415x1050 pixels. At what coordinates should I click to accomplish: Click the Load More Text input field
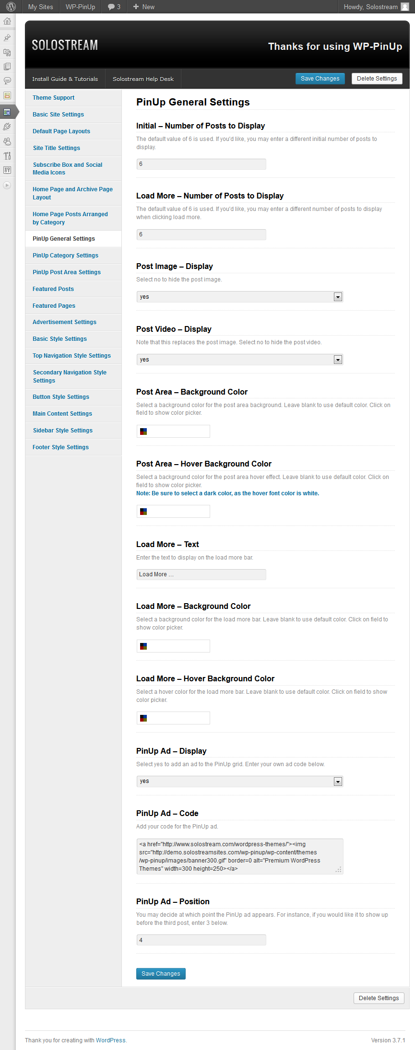pyautogui.click(x=202, y=574)
